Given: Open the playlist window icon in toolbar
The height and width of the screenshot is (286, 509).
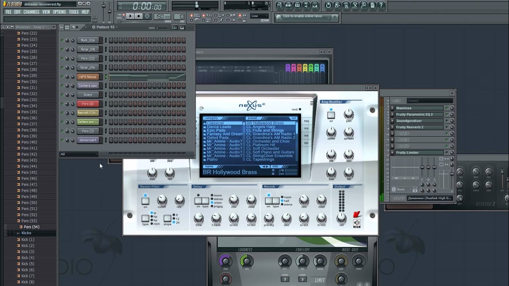Looking at the screenshot, I should (279, 6).
